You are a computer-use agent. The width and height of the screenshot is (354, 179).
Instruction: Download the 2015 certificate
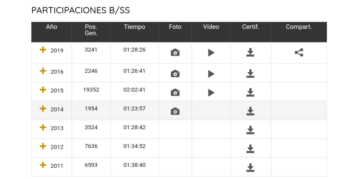point(250,92)
